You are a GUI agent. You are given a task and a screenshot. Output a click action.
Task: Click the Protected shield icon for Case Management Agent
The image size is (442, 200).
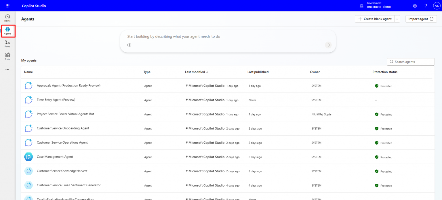(377, 157)
